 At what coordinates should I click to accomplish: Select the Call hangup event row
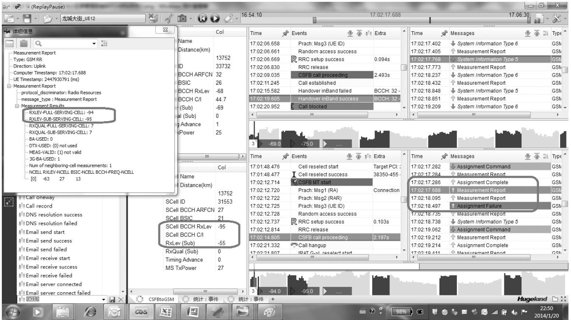click(x=326, y=246)
